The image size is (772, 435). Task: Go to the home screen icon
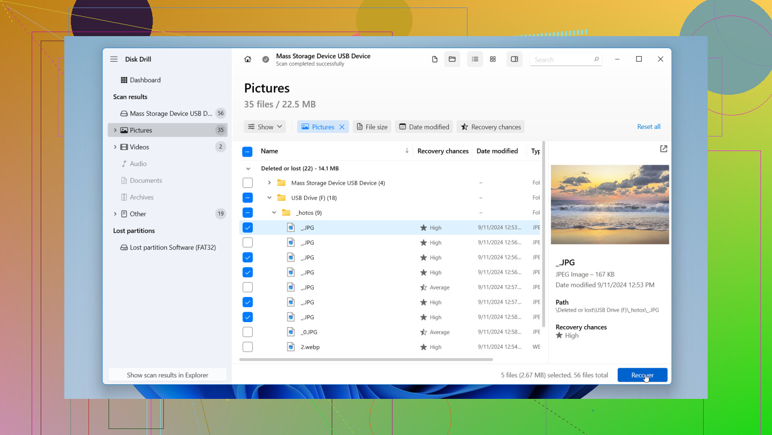tap(248, 59)
